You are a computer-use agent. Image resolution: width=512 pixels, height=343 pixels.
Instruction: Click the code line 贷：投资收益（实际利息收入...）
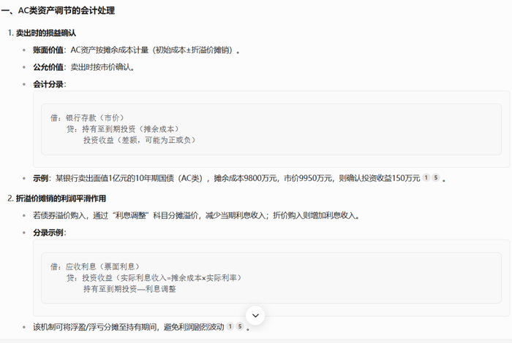[x=154, y=278]
